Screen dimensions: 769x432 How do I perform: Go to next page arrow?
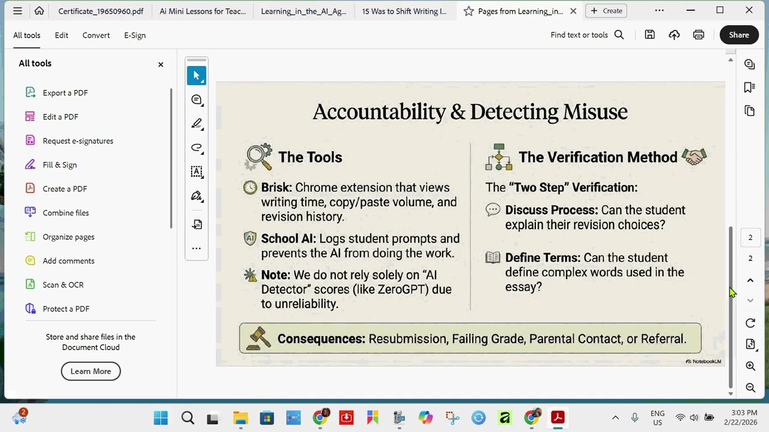tap(750, 300)
